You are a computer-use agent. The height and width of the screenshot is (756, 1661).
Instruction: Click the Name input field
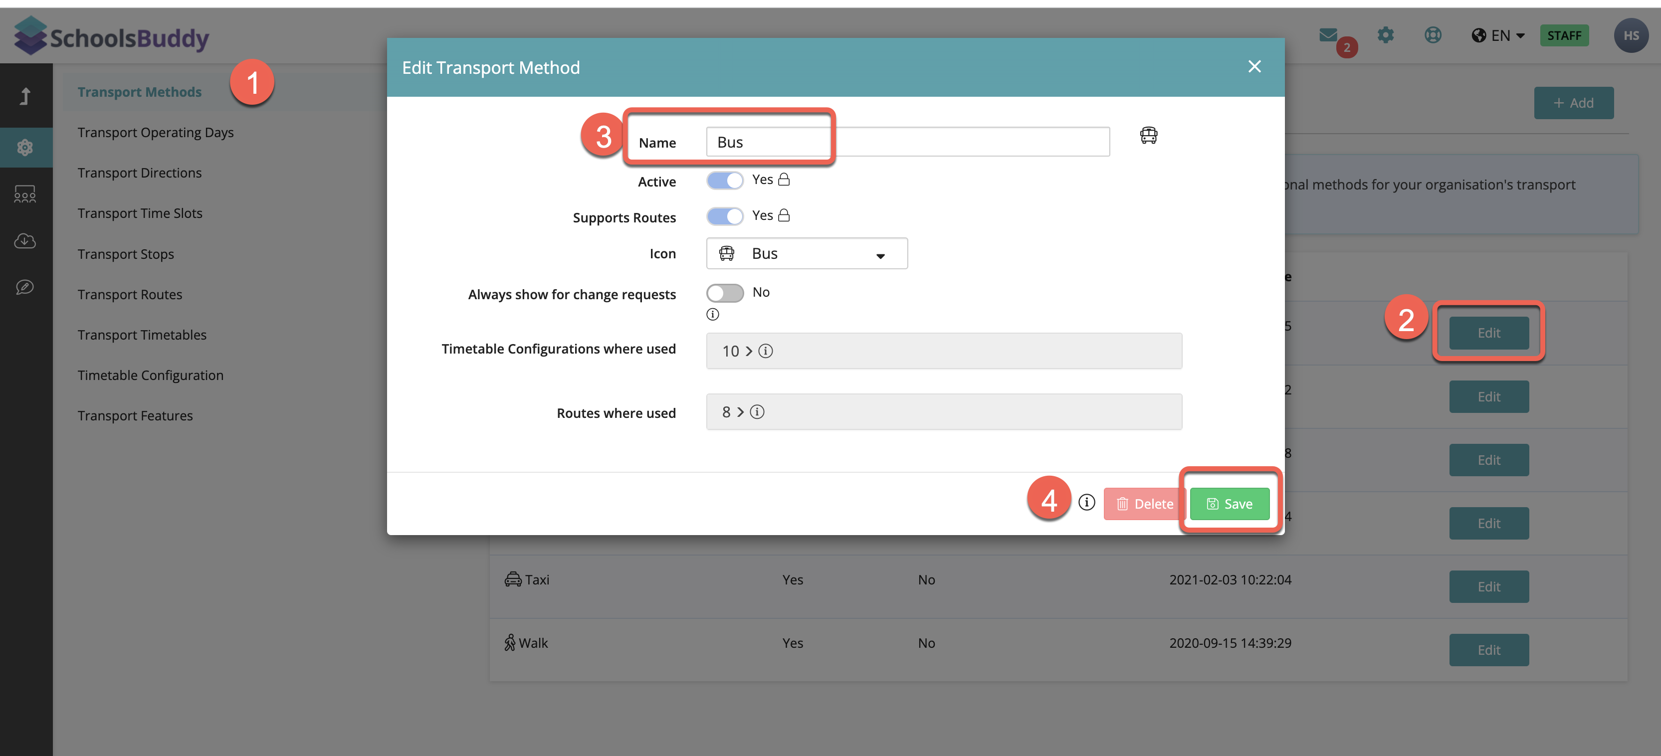click(x=907, y=143)
